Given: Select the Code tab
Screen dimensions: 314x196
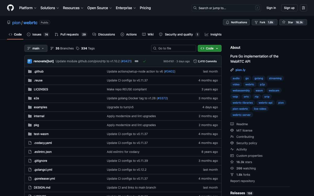Looking at the screenshot, I should click(x=15, y=34).
